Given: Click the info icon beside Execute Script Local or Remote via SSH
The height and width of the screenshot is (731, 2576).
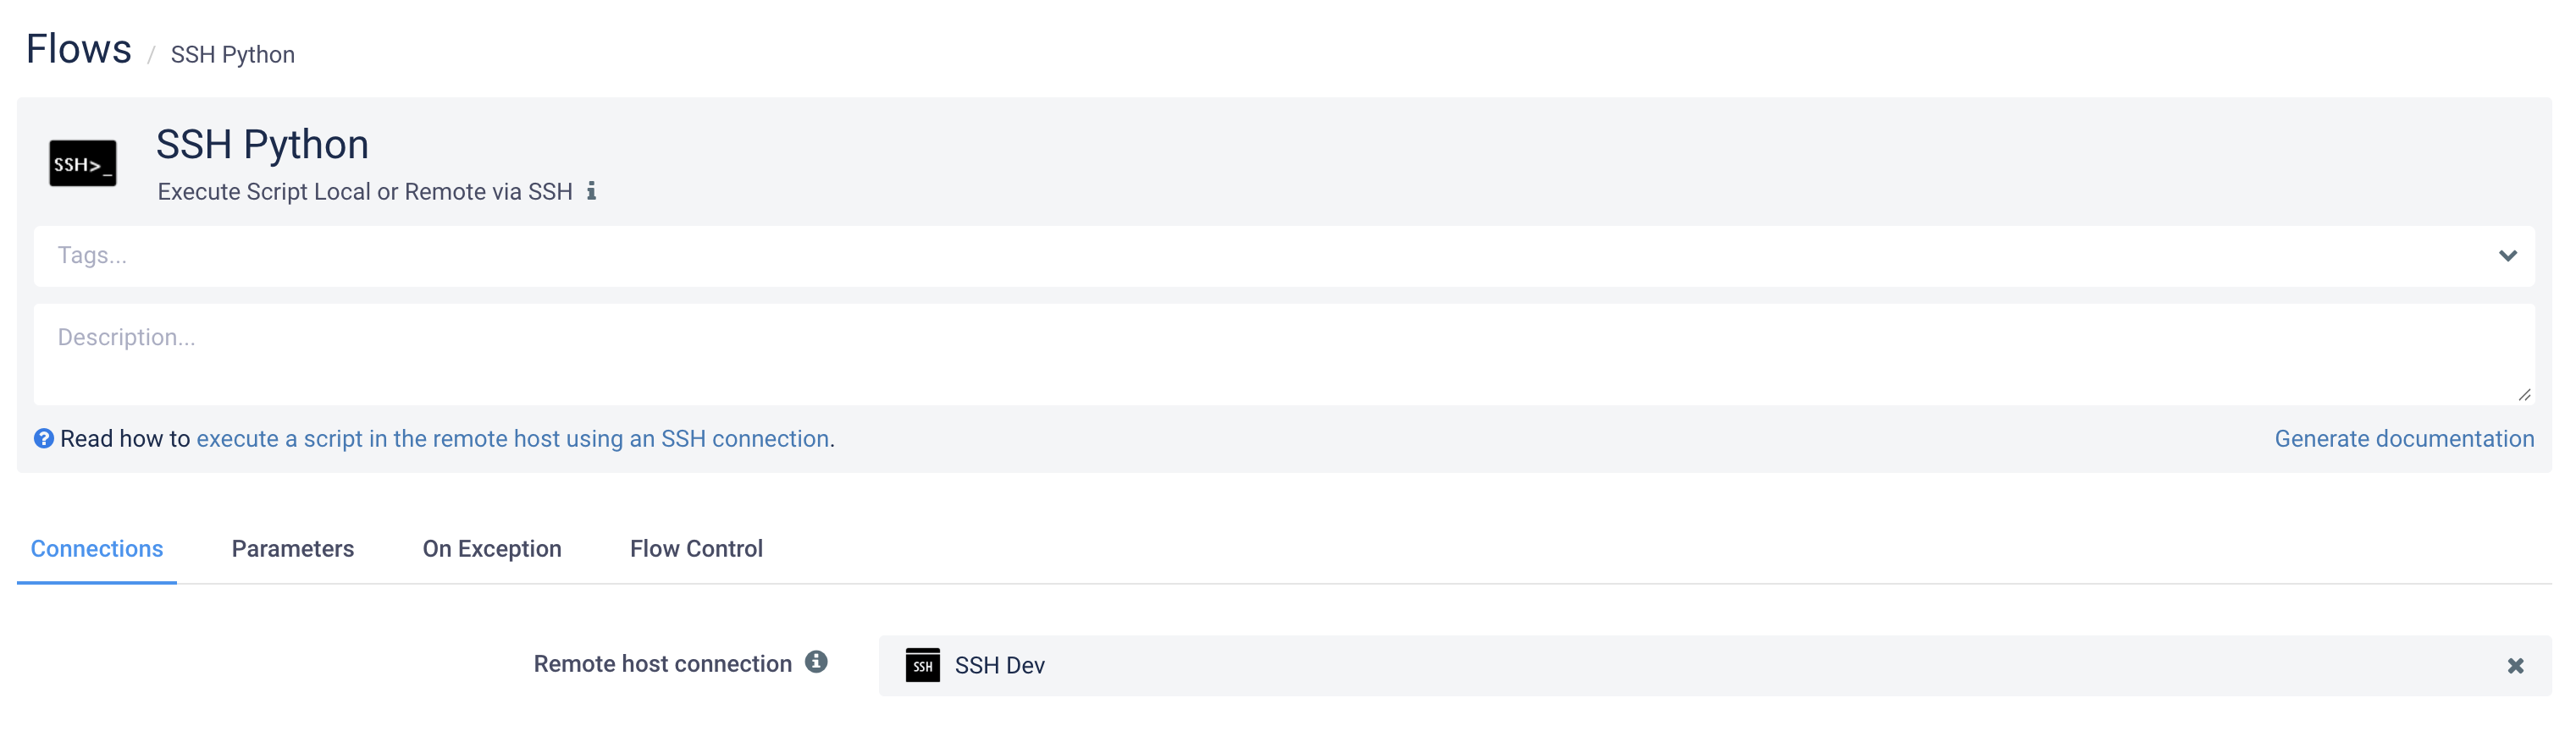Looking at the screenshot, I should 594,190.
